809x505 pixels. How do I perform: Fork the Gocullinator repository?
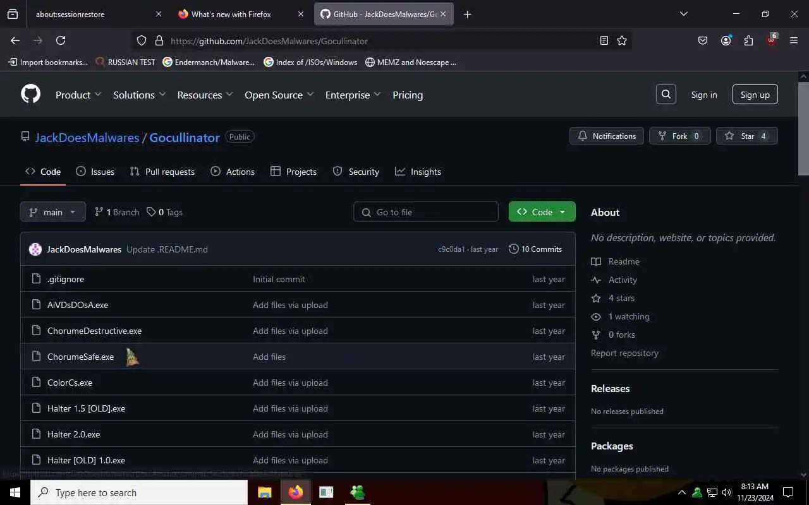pyautogui.click(x=680, y=136)
